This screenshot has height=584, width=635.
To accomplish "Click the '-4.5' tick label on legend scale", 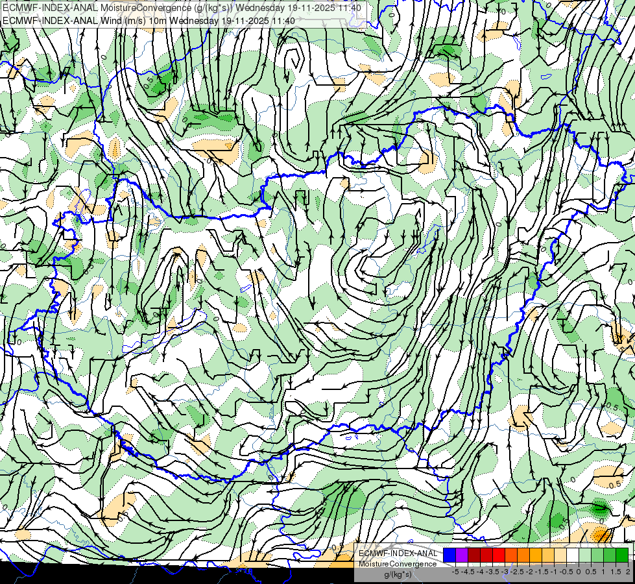I will pyautogui.click(x=468, y=572).
